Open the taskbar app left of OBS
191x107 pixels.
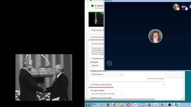click(x=163, y=105)
